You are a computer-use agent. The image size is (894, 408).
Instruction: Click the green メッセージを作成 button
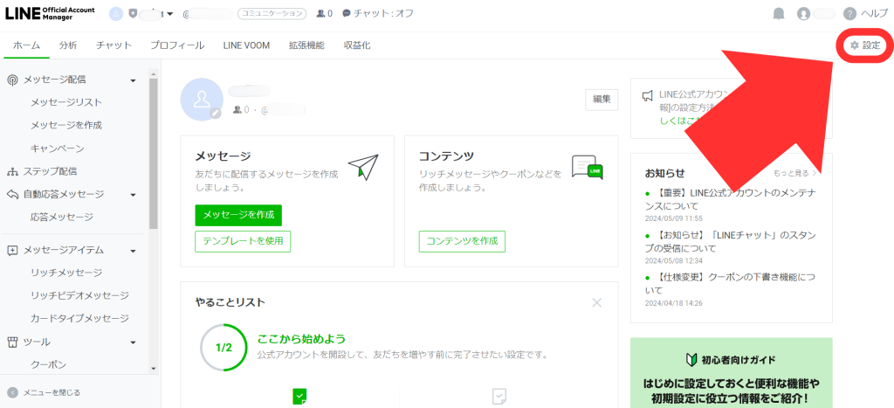point(238,216)
